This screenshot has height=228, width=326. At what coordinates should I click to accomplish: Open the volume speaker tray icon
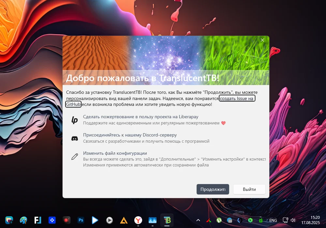(293, 220)
